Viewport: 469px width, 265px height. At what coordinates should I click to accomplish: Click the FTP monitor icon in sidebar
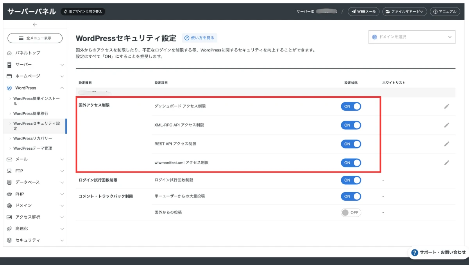[9, 171]
